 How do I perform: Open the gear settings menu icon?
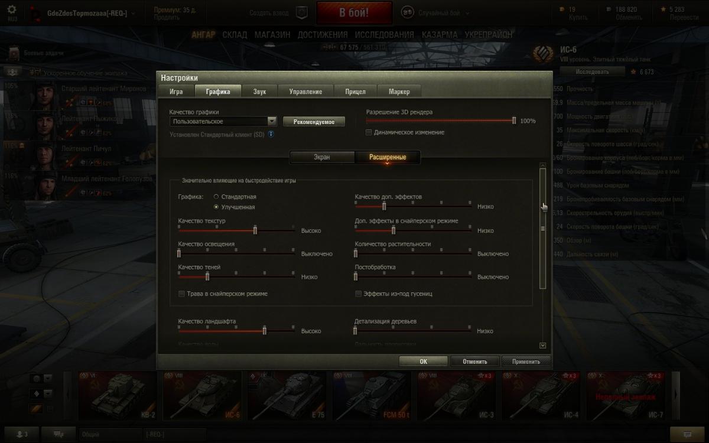coord(12,10)
